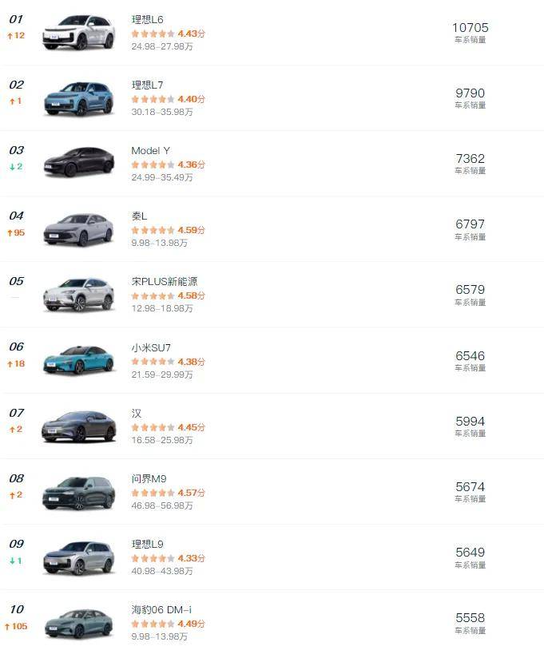Click the 6546 车系销量 figure

click(468, 355)
